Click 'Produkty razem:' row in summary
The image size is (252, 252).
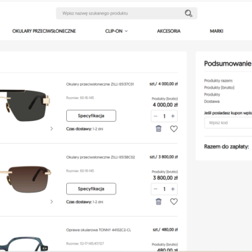pyautogui.click(x=219, y=81)
